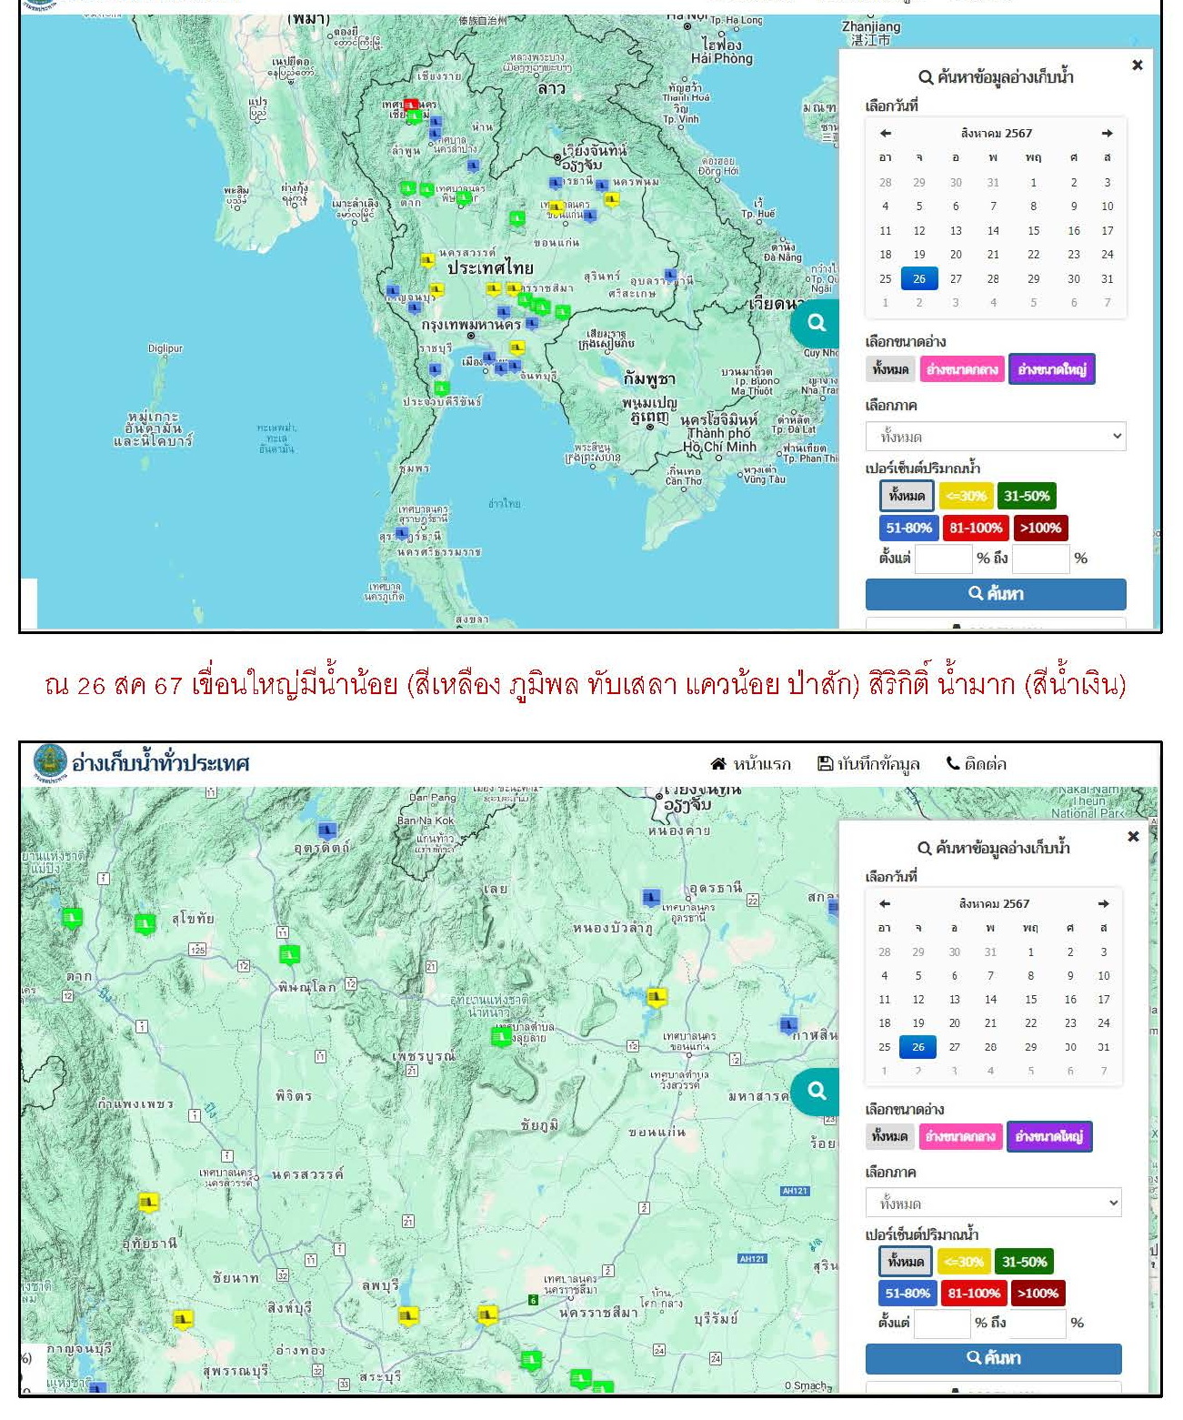Click blue marker near อุบลราชธานี on upper map
This screenshot has height=1420, width=1183.
(670, 275)
